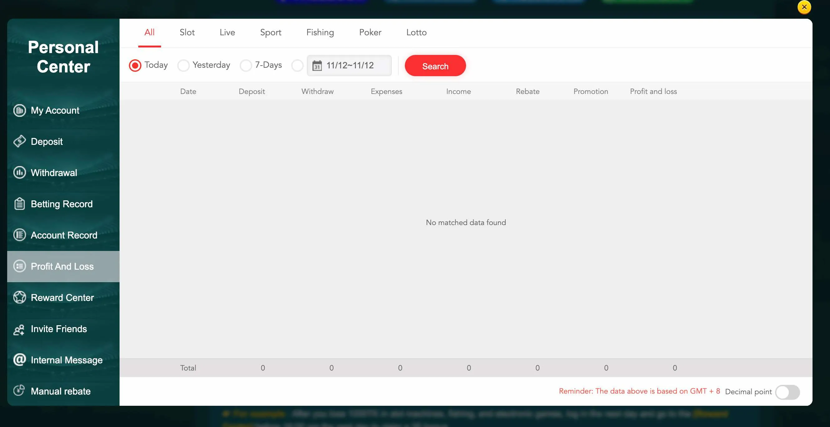
Task: Click the Internal Message at-sign icon
Action: click(x=19, y=359)
